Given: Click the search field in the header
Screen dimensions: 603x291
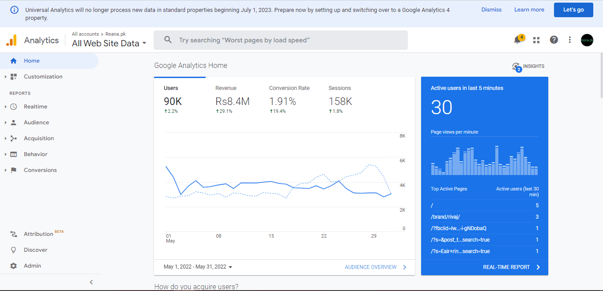Looking at the screenshot, I should coord(281,40).
